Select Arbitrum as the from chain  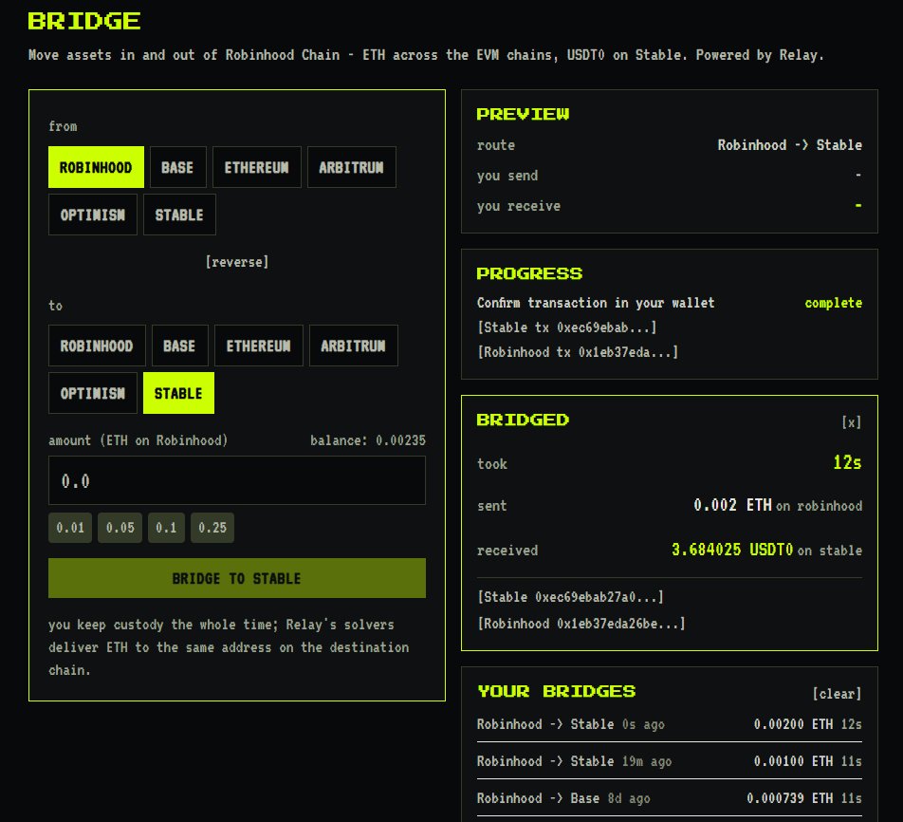click(351, 167)
